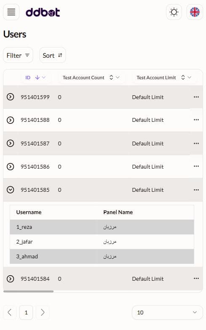Open the Filter options
The height and width of the screenshot is (330, 206).
point(18,55)
